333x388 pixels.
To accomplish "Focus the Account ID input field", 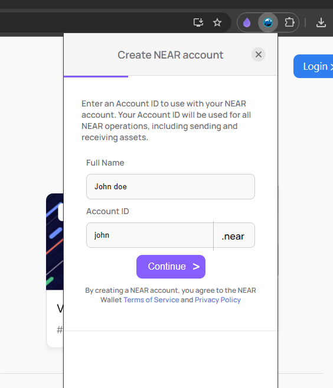I will point(150,235).
